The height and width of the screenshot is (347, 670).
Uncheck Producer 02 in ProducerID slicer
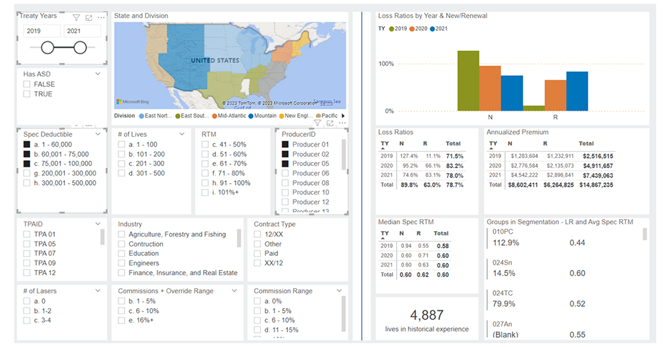coord(285,154)
